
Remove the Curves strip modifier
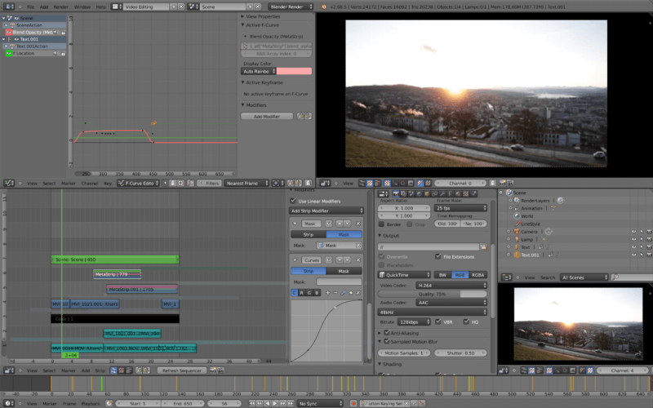click(358, 259)
